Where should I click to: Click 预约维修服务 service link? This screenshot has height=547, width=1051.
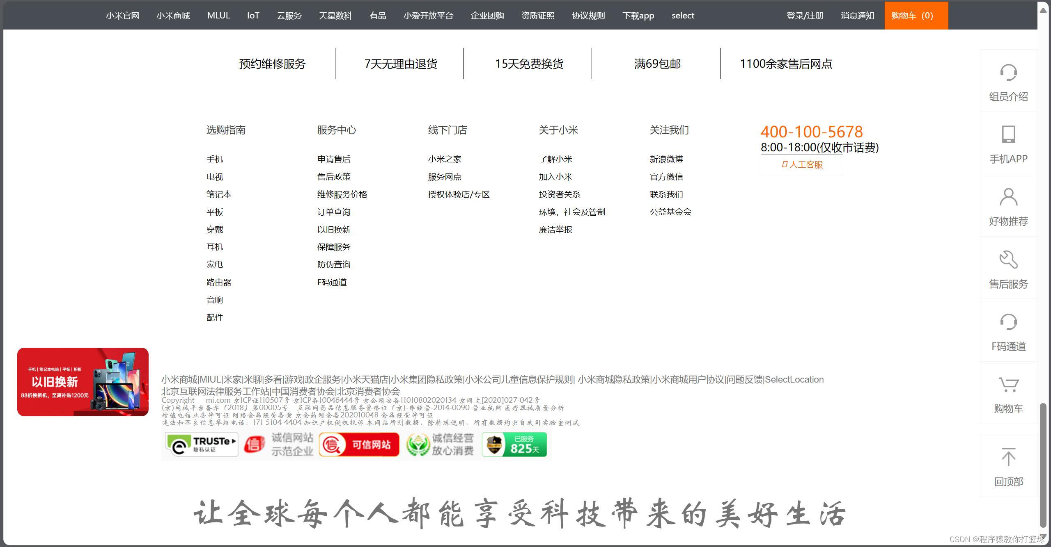[272, 64]
